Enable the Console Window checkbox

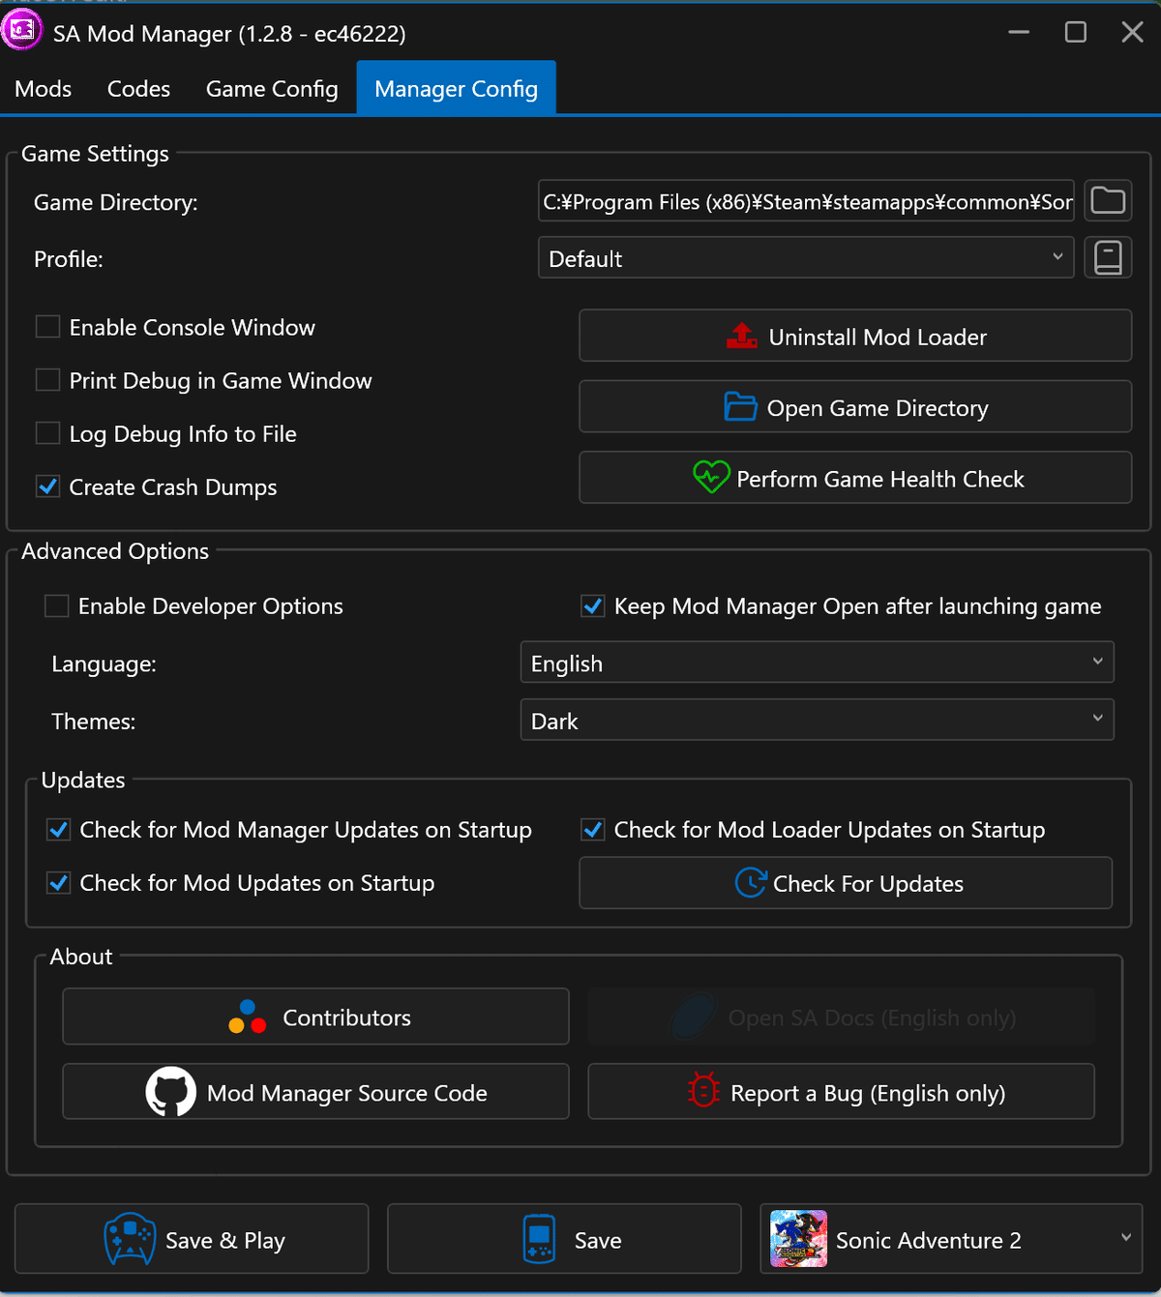click(x=48, y=327)
